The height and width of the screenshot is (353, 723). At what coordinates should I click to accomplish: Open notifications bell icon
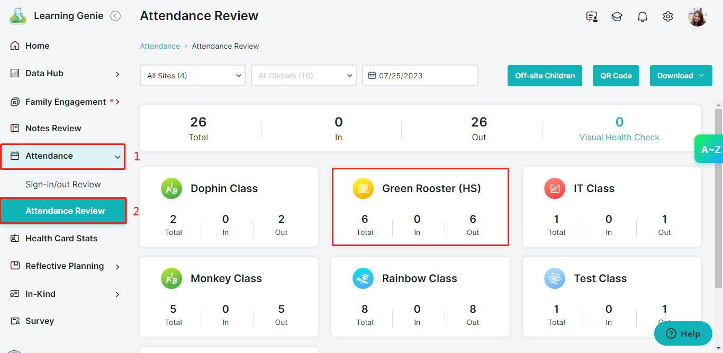click(x=643, y=17)
